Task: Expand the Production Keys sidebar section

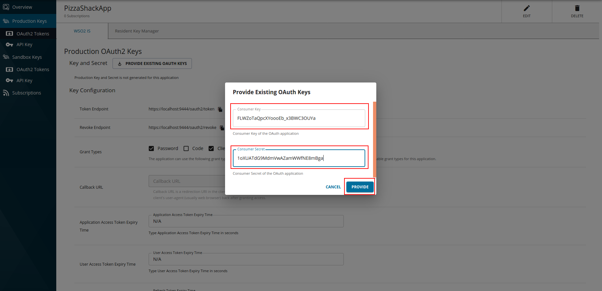Action: point(29,21)
